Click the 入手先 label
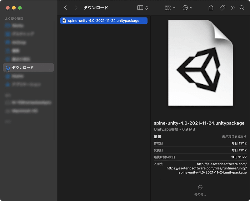The image size is (250, 201). click(x=158, y=164)
